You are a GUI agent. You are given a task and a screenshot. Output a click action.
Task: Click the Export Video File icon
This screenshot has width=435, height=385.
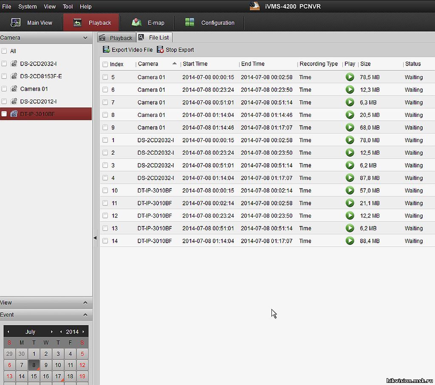click(x=106, y=49)
